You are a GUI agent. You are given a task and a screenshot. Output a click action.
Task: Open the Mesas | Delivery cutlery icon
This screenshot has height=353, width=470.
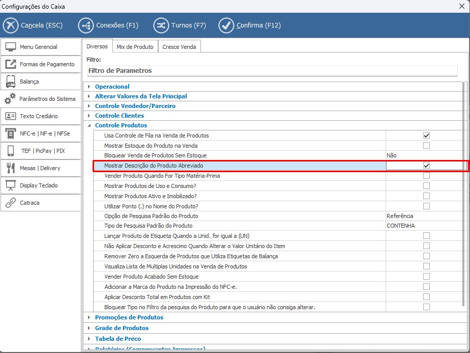pos(11,168)
